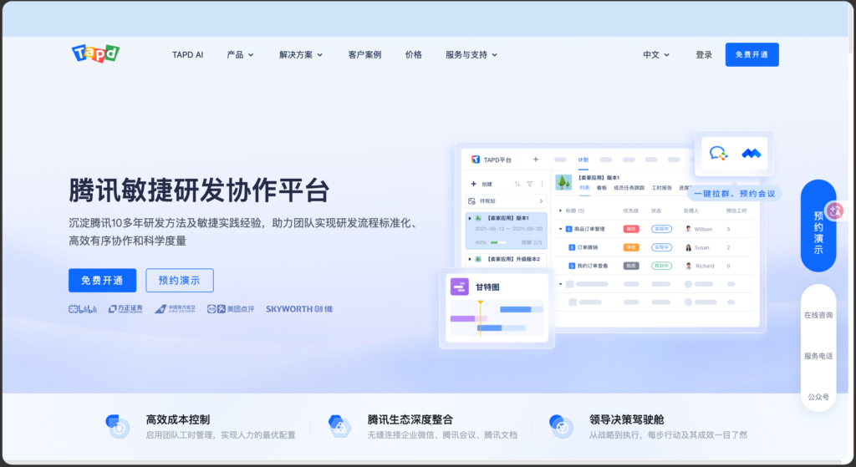
Task: Collapse the 商品订单管理 row
Action: tap(560, 229)
